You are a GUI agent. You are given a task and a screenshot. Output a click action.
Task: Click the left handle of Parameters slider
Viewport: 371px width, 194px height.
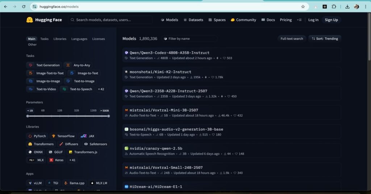point(28,116)
